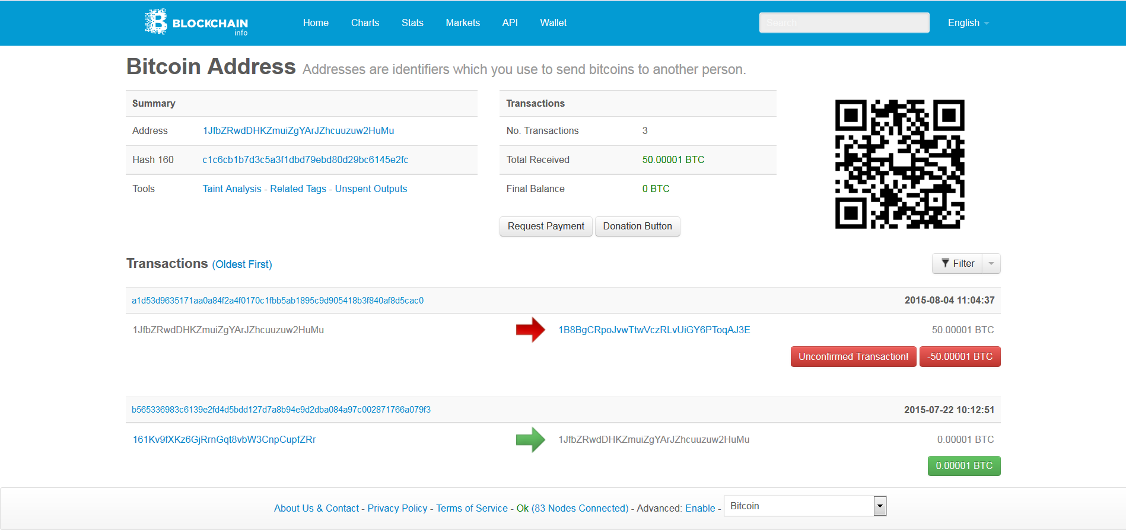Image resolution: width=1126 pixels, height=530 pixels.
Task: Toggle the red -50.00001 BTC amount button
Action: (x=960, y=356)
